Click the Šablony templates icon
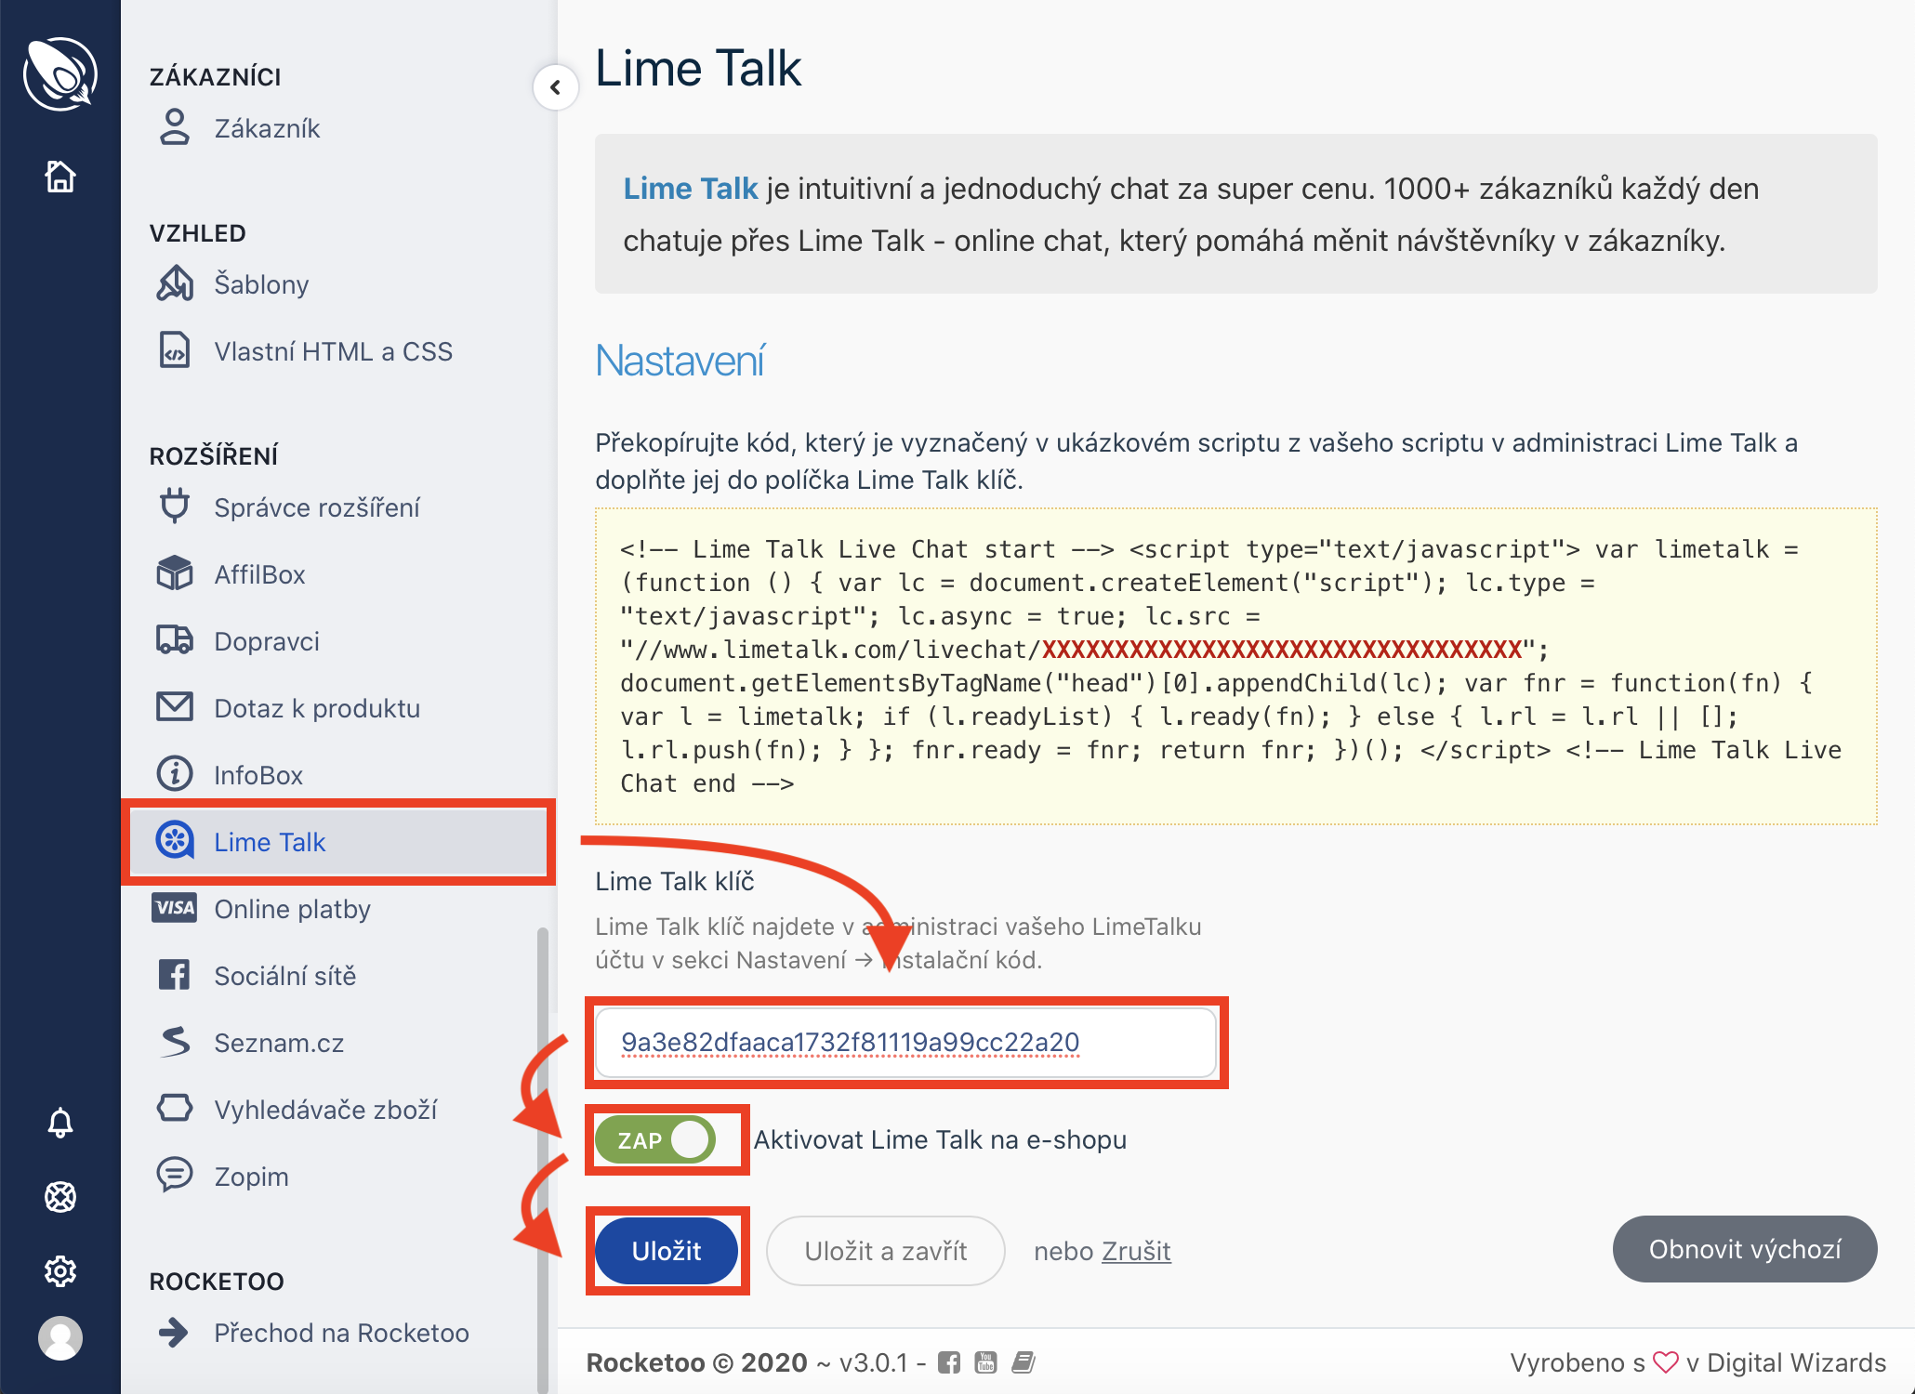1915x1394 pixels. point(175,283)
